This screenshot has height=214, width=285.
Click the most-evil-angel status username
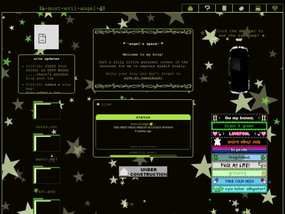coord(139,124)
